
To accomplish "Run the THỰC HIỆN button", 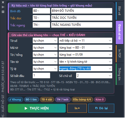I will coord(37,108).
